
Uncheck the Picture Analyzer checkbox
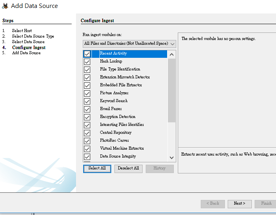click(87, 93)
